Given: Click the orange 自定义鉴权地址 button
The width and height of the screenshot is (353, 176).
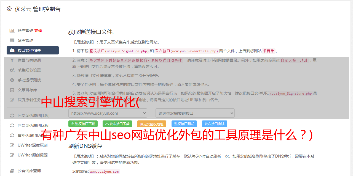Looking at the screenshot, I should coord(152,124).
